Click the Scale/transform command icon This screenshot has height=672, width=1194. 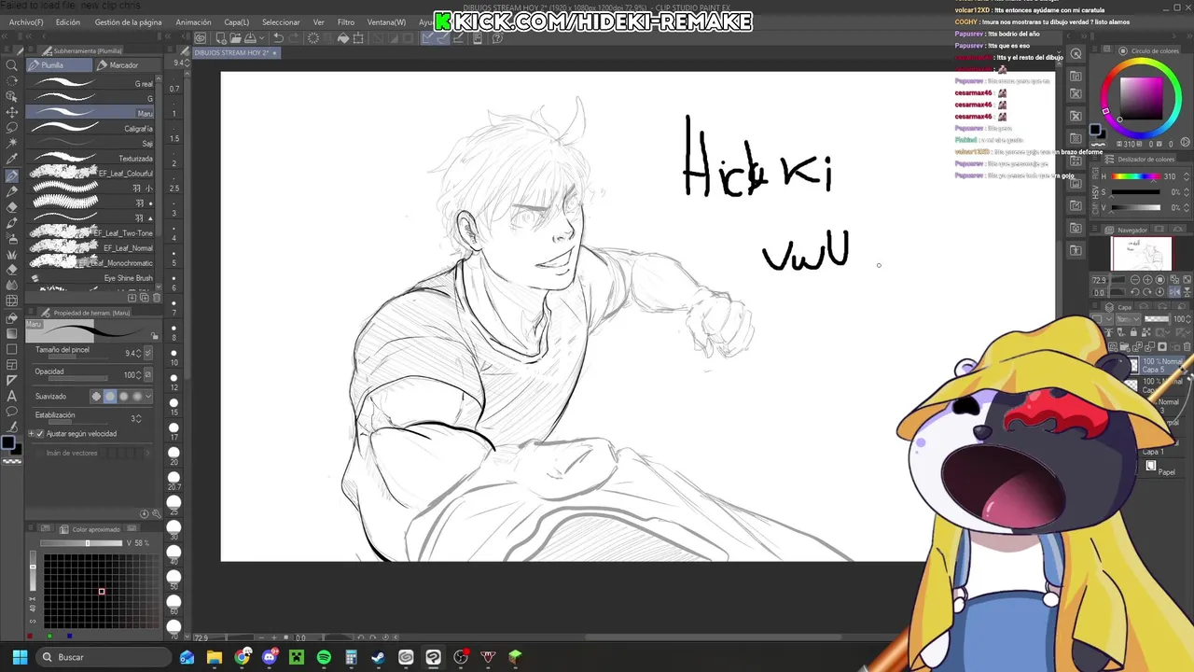point(358,38)
